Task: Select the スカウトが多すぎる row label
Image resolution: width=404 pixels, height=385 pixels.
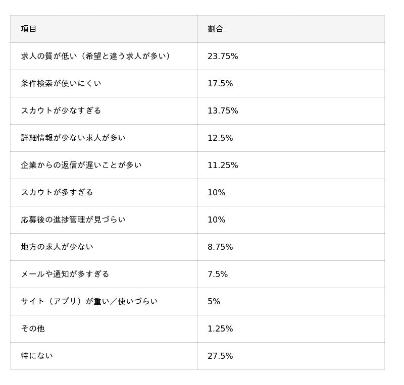Action: pos(57,192)
